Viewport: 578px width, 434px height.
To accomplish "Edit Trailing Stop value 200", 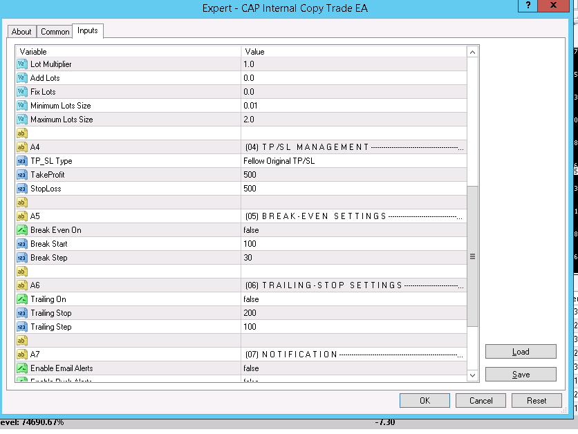I will 354,313.
